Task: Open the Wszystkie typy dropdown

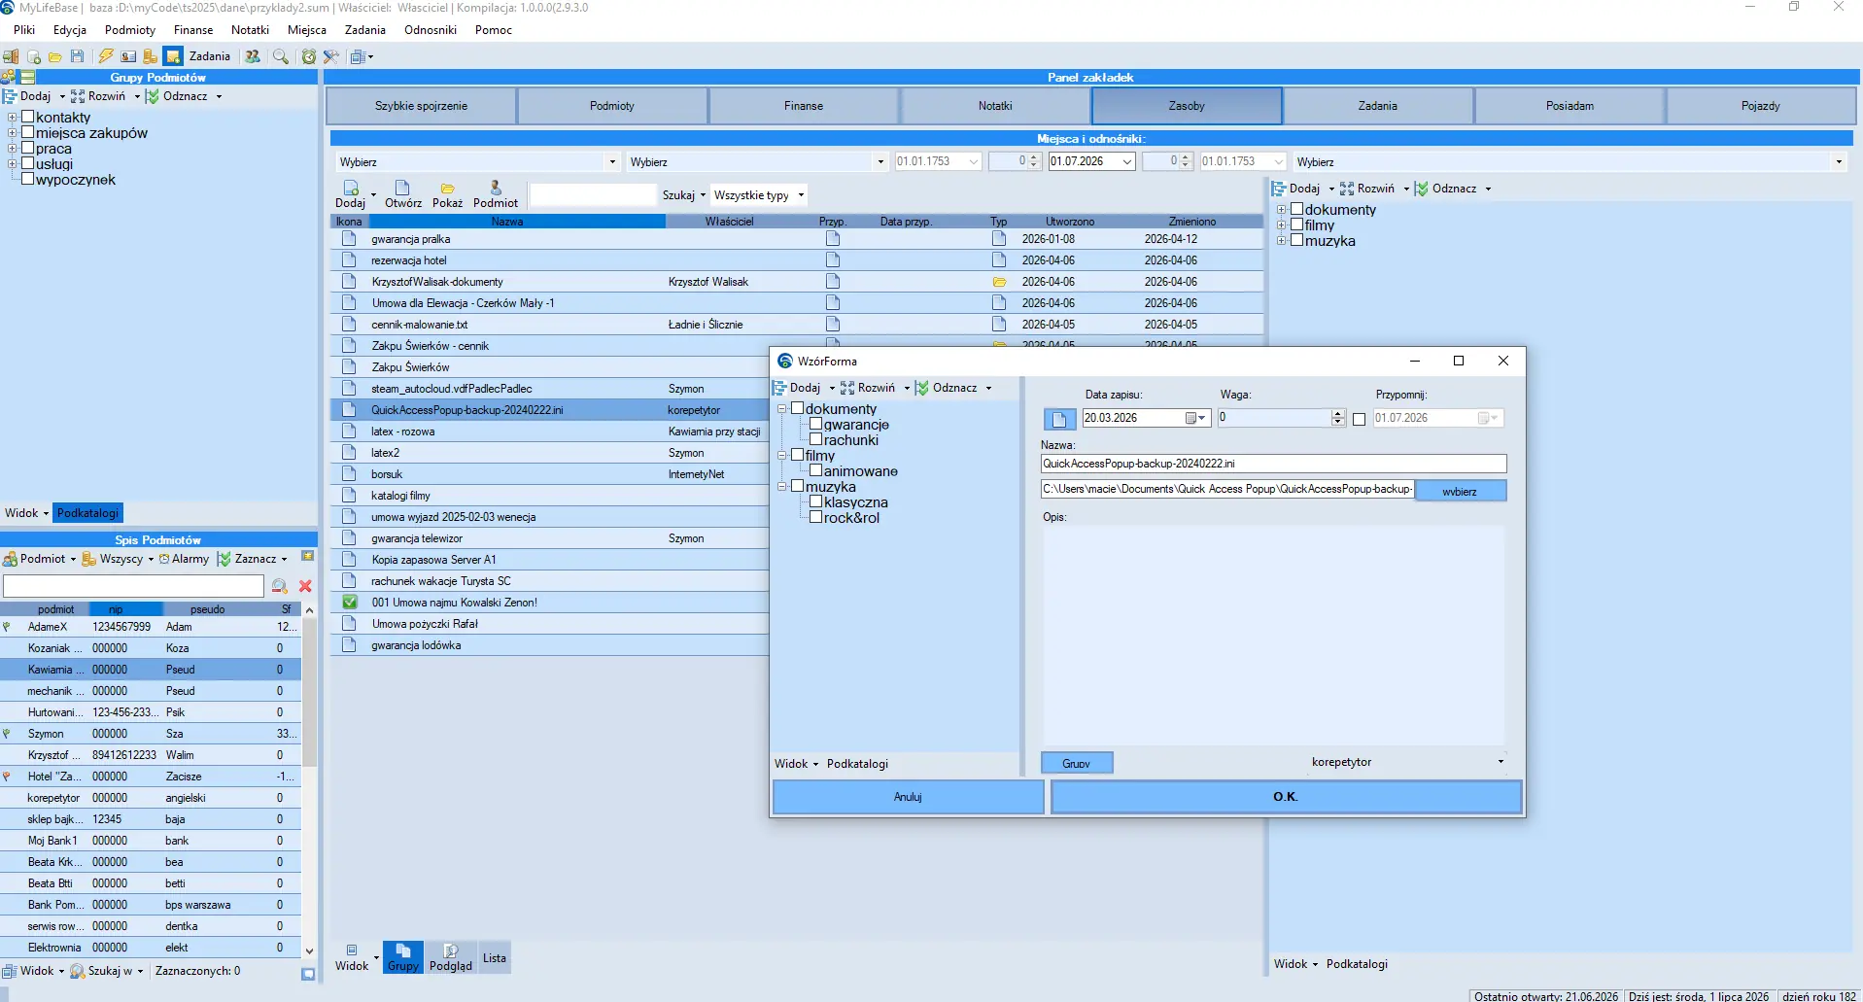Action: pyautogui.click(x=759, y=195)
